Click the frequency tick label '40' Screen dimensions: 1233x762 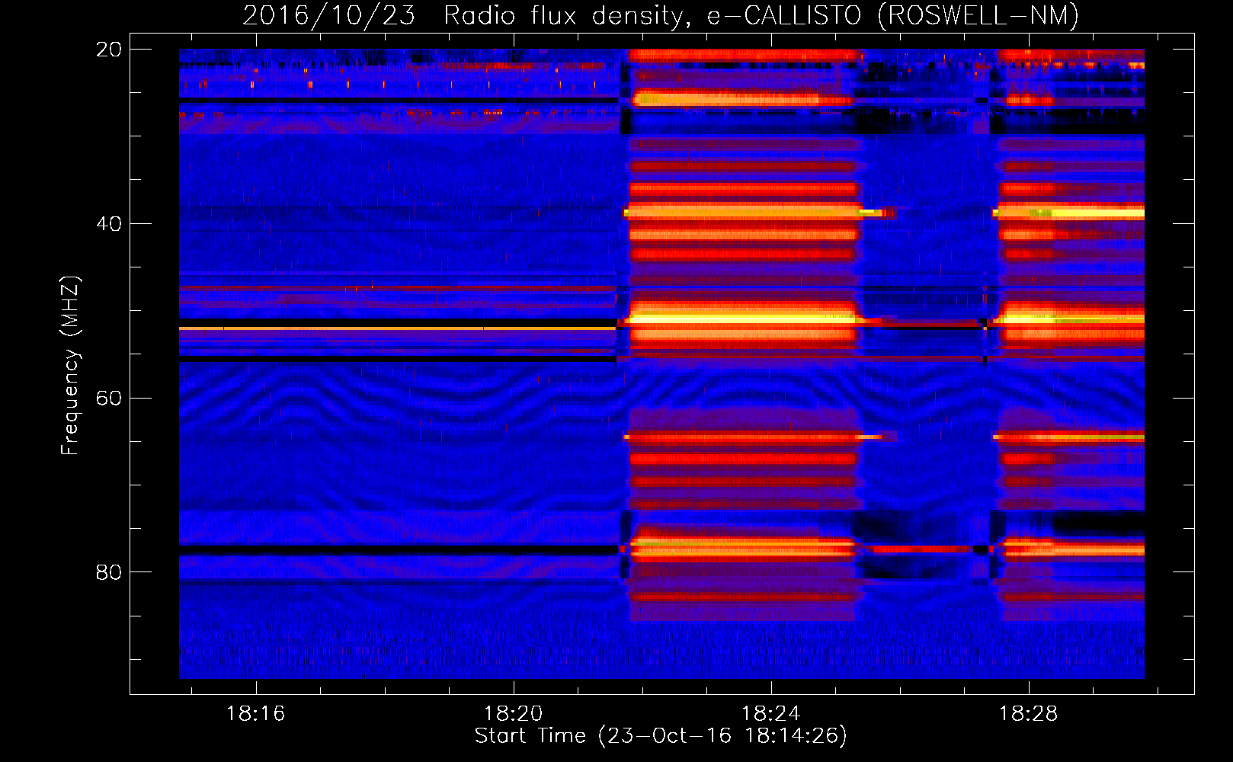coord(109,224)
